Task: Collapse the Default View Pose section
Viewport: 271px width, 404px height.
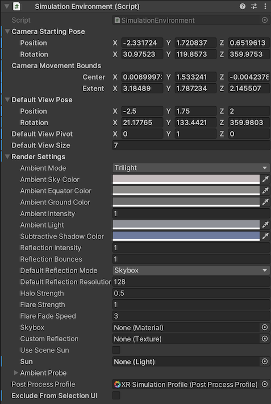Action: (7, 100)
